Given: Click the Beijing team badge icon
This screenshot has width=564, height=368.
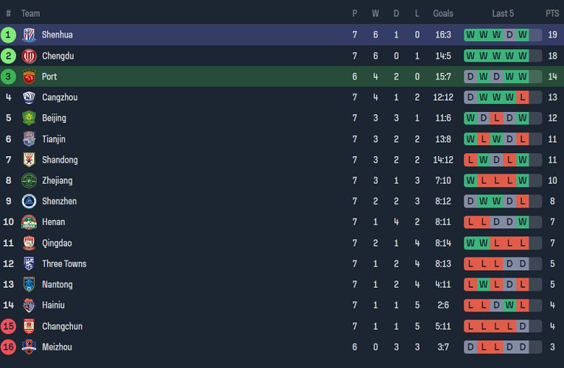Looking at the screenshot, I should 29,118.
